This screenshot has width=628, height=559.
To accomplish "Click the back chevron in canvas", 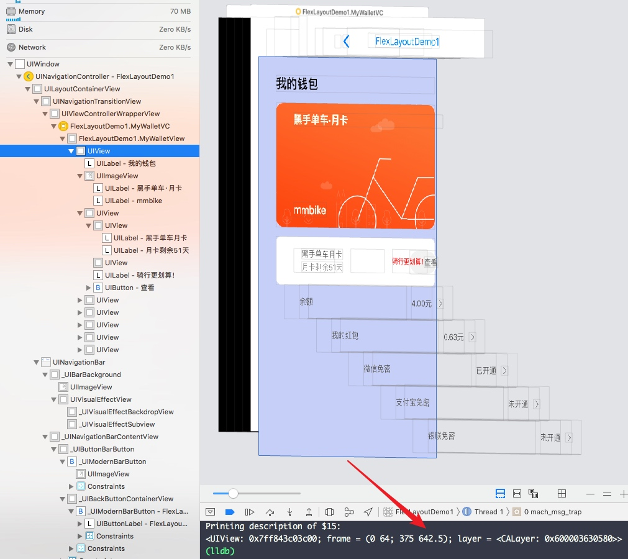I will coord(347,41).
